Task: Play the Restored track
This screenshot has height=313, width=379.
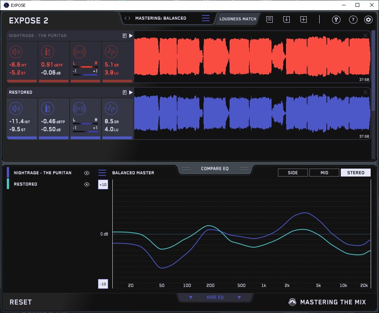Action: 131,93
